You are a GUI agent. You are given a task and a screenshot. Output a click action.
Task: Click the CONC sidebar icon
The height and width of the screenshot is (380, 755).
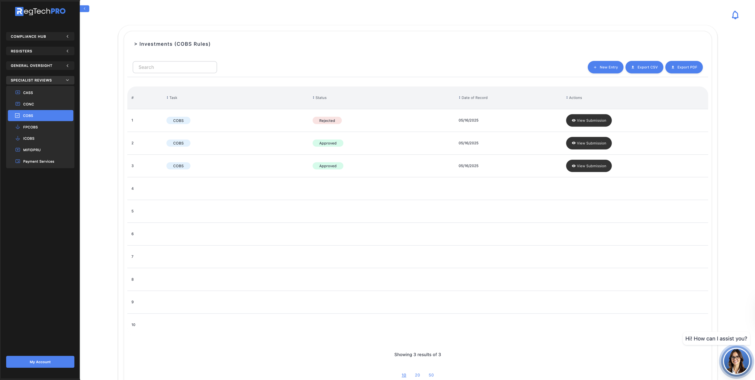click(x=18, y=104)
